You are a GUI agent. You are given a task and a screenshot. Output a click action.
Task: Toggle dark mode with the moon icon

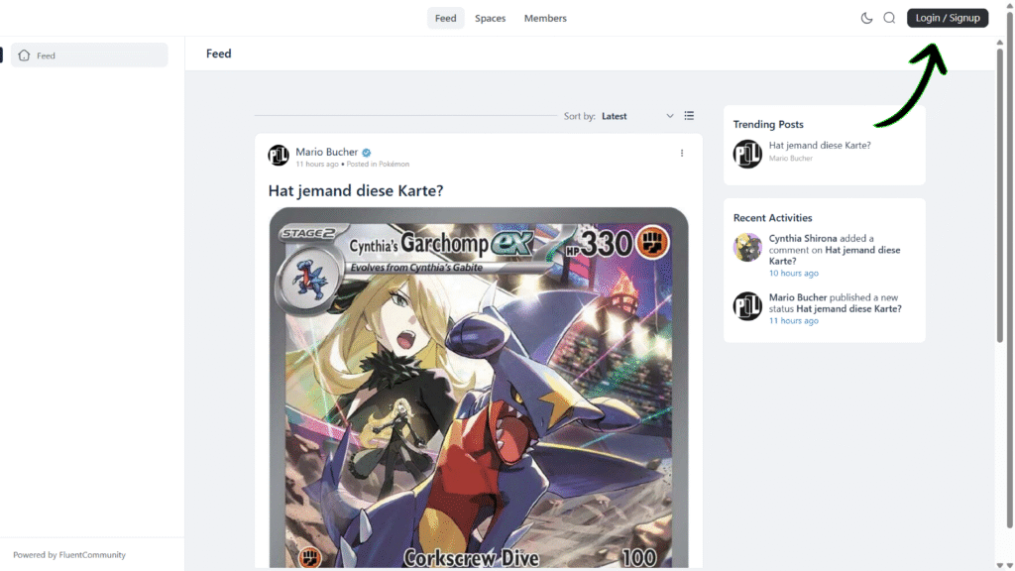pyautogui.click(x=866, y=18)
